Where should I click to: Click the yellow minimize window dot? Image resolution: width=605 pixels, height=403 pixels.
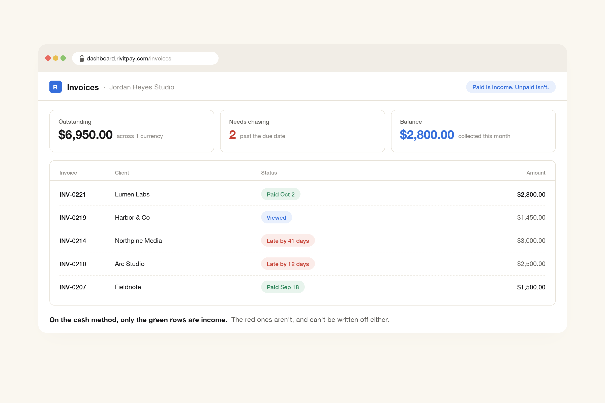pyautogui.click(x=55, y=58)
